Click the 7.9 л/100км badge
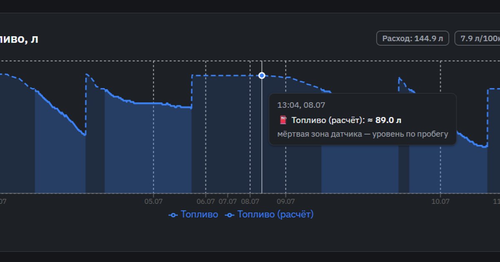 477,39
